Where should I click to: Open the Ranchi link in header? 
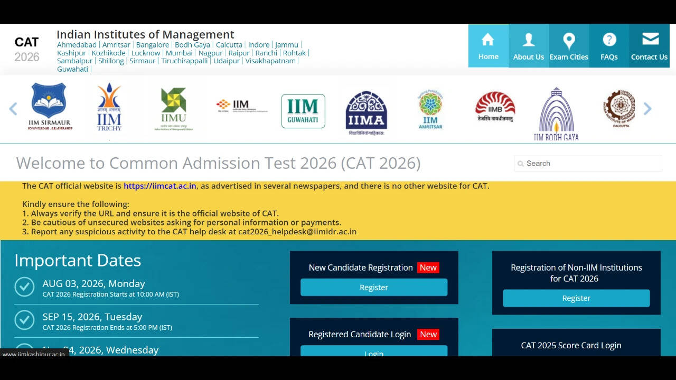[266, 53]
